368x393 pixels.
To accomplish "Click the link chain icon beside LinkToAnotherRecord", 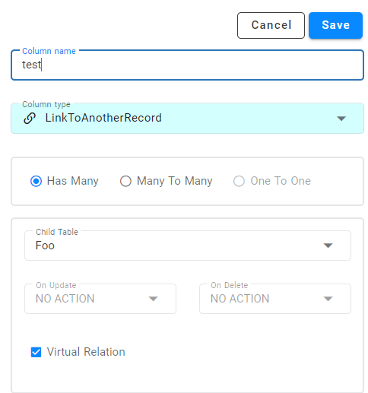I will [30, 119].
